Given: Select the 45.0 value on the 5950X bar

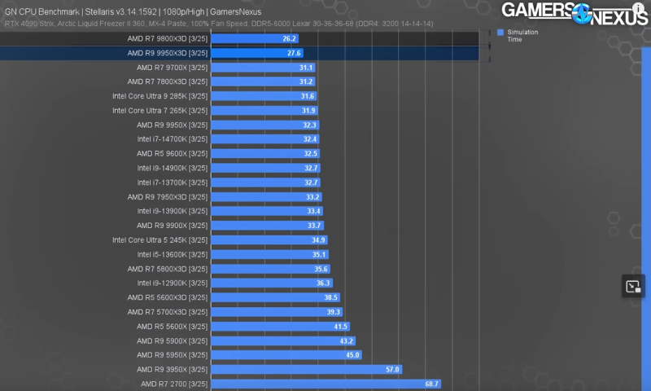Looking at the screenshot, I should 353,355.
